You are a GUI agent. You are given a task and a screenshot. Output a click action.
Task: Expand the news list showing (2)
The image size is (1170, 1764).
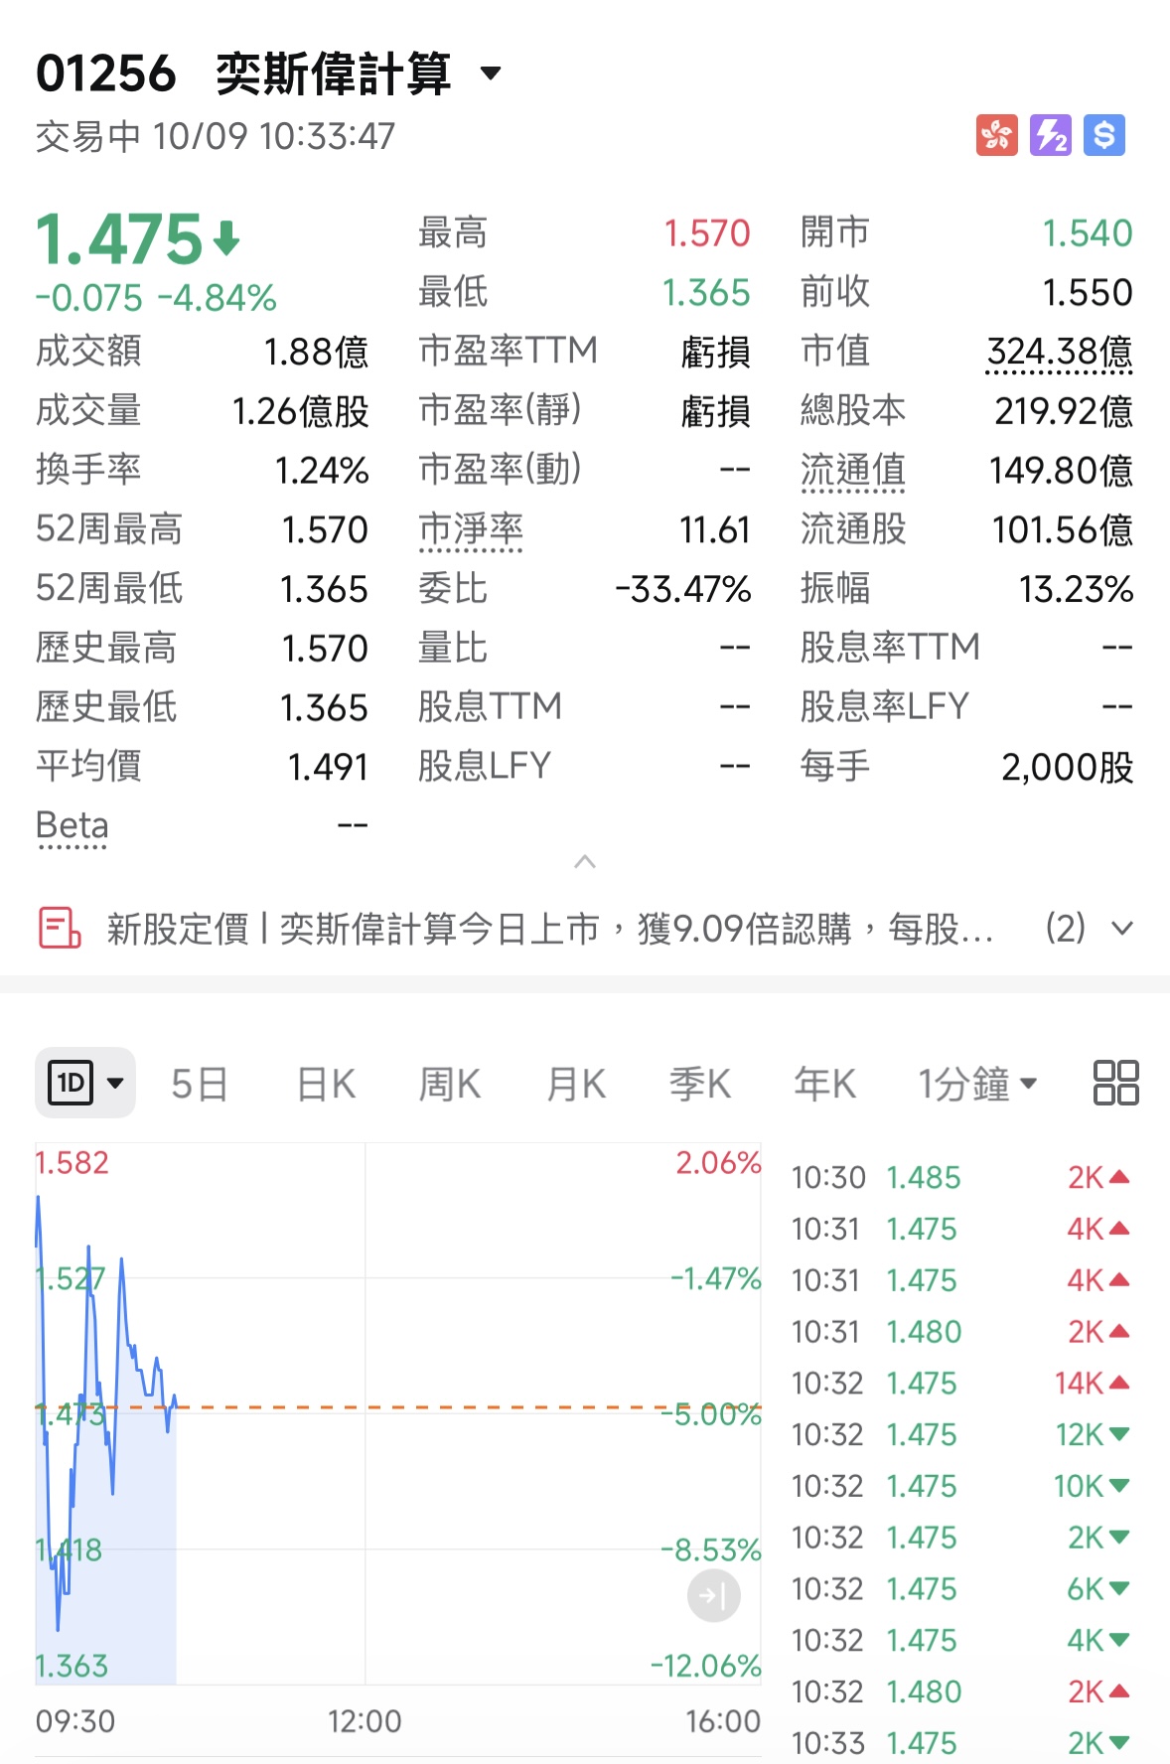coord(1090,929)
